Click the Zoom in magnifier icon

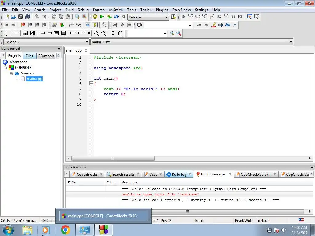(x=96, y=33)
